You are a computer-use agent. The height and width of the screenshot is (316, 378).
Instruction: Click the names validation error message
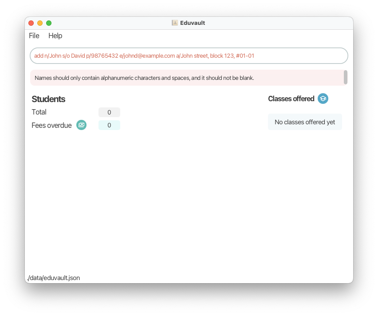tap(144, 78)
